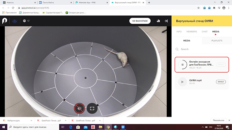Collapse the side panel with arrow icon
Viewport: 232px width, 130px height.
166,21
